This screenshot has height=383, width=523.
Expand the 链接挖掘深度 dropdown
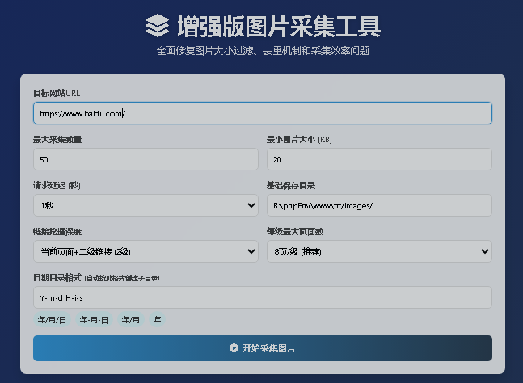146,251
